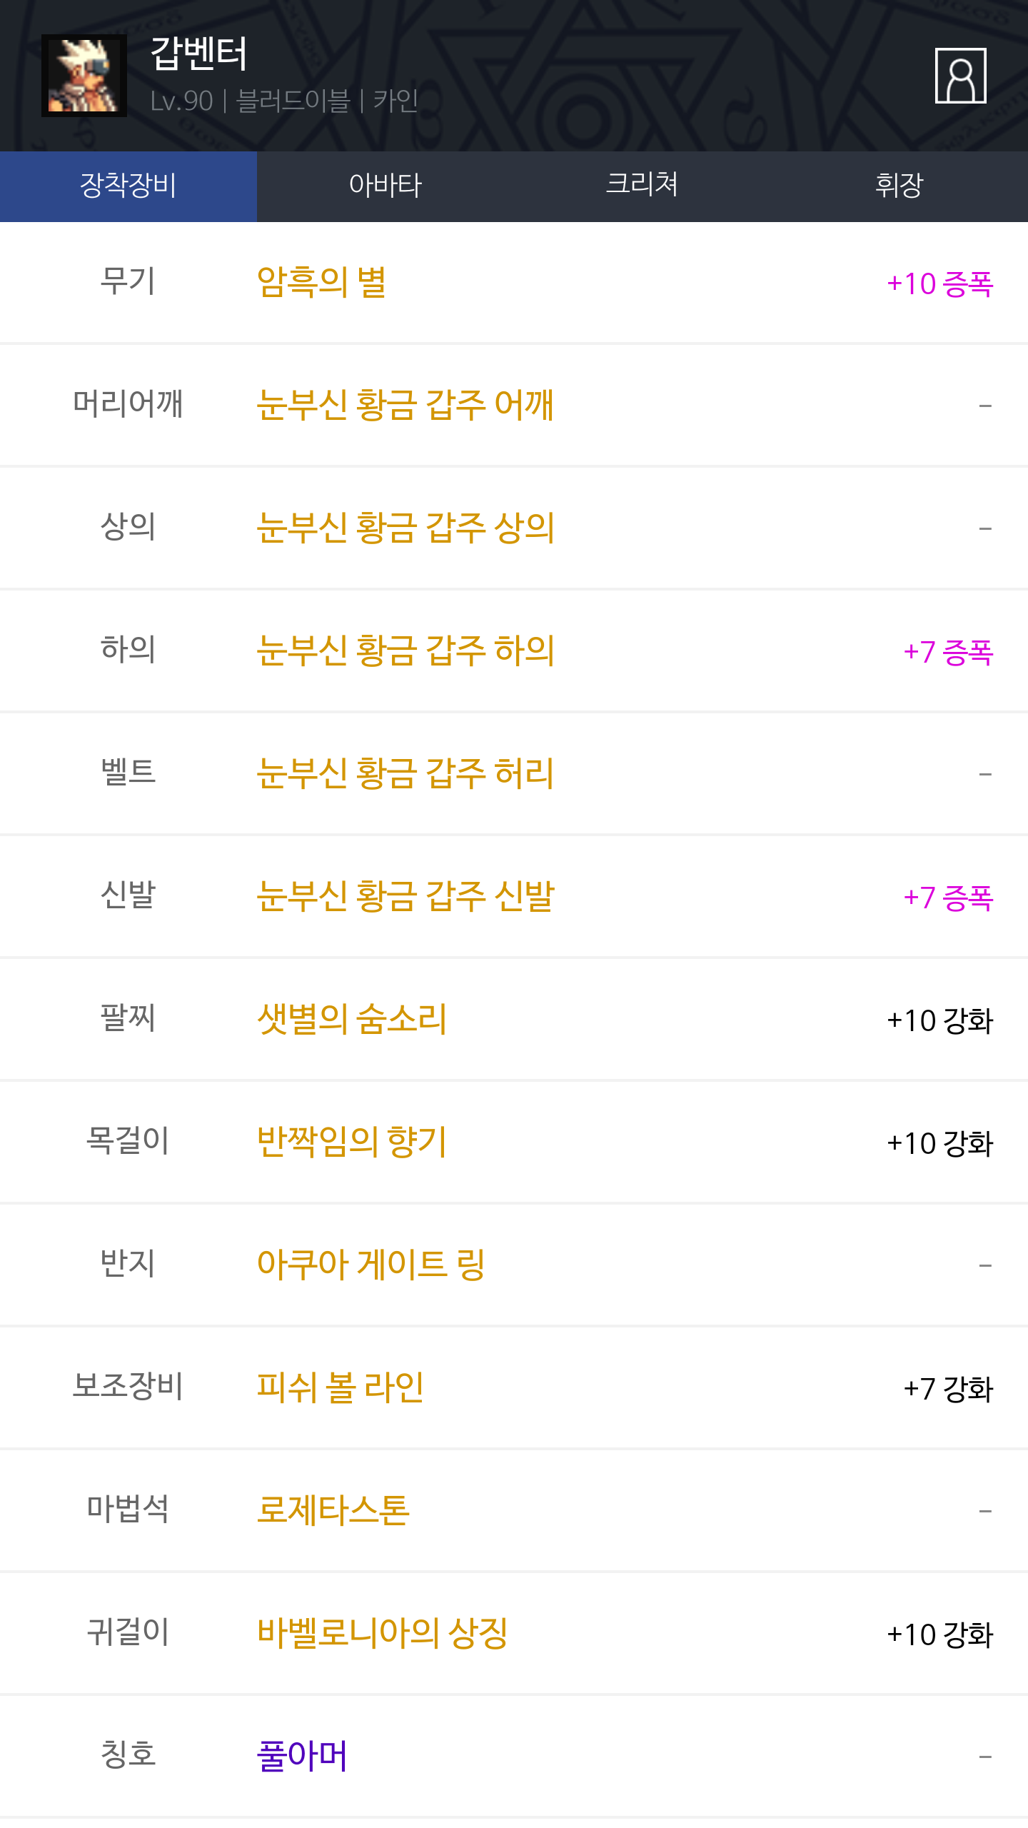The height and width of the screenshot is (1828, 1028).
Task: Select the belt item 눈부신 황금 갑주 허리
Action: click(405, 773)
